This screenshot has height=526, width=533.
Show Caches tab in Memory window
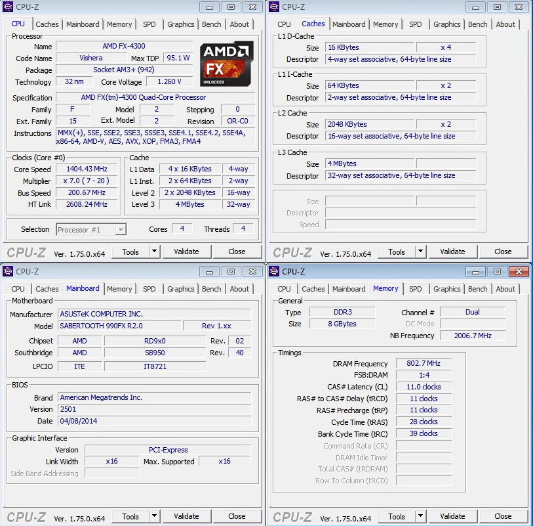(313, 289)
